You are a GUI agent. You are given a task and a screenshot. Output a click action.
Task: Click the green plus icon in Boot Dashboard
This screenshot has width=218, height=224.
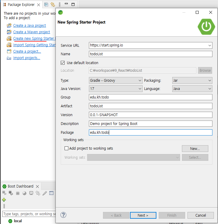4,200
